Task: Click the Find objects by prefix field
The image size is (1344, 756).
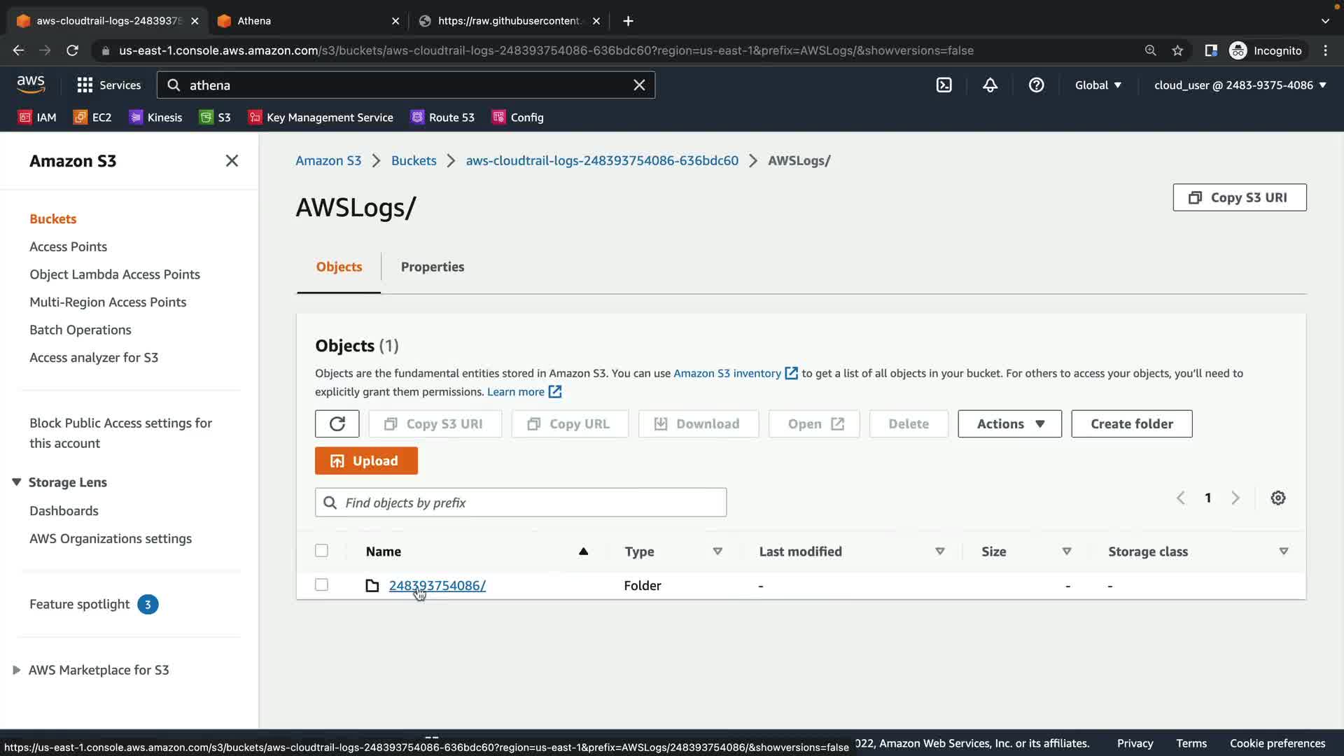Action: click(532, 503)
